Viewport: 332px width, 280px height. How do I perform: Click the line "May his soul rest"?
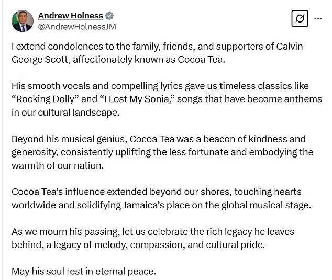point(84,272)
